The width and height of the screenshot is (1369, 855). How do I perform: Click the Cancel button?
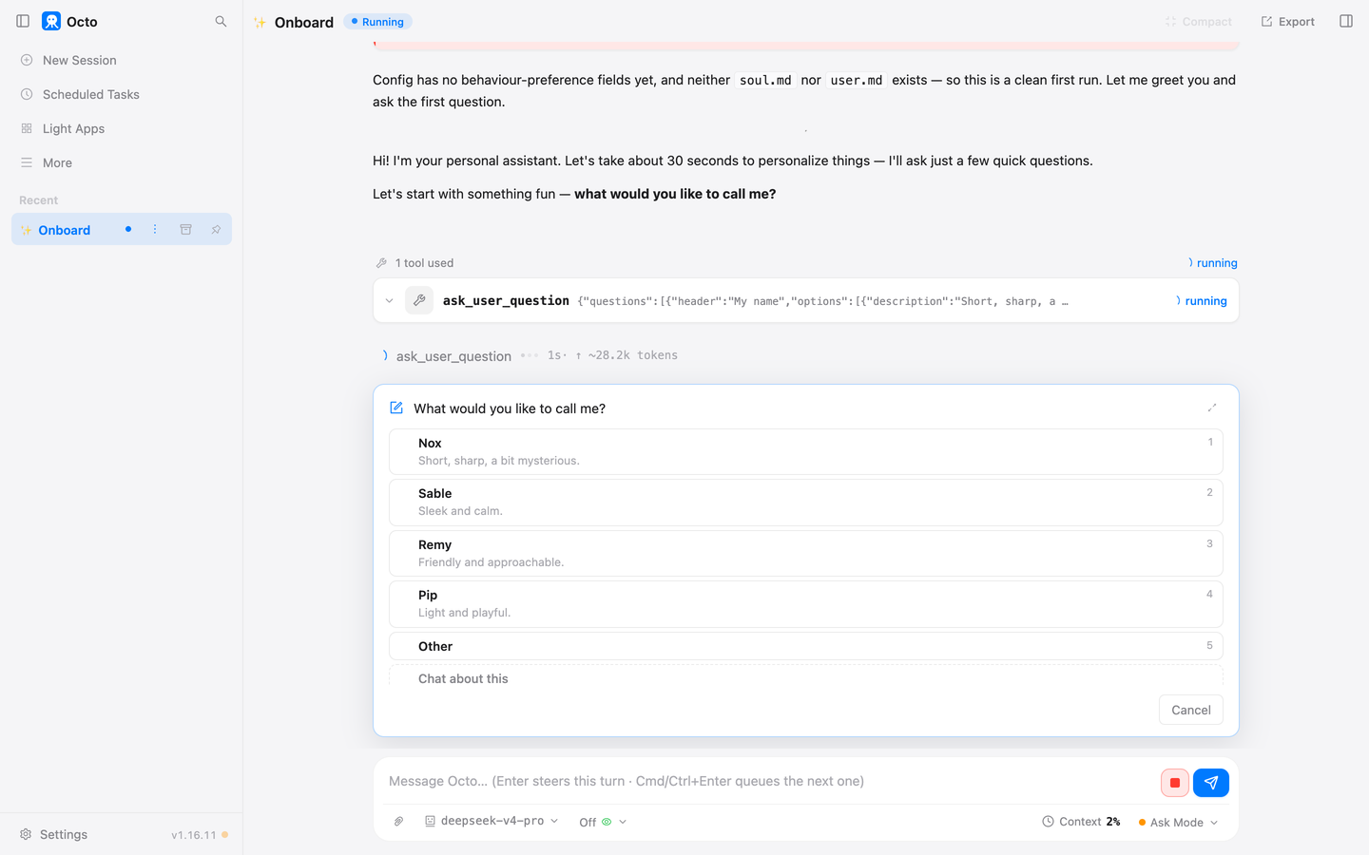1190,710
